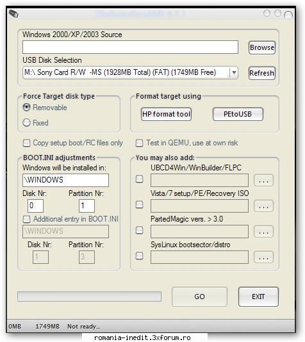Launch the HP format tool

click(x=166, y=114)
